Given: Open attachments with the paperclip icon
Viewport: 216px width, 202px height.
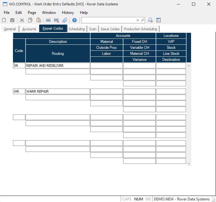Looking at the screenshot, I should click(65, 20).
